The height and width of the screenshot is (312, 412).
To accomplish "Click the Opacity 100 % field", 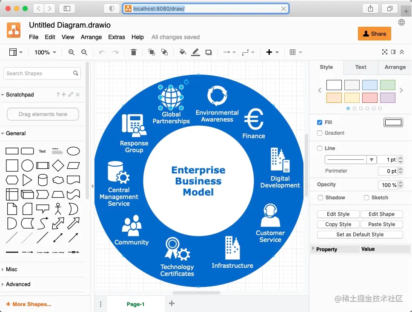I will coord(388,185).
